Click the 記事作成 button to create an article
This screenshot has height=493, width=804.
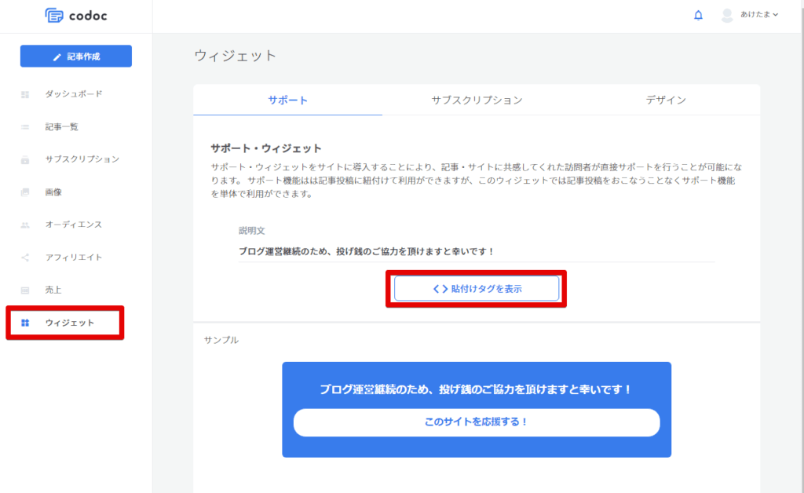tap(75, 56)
